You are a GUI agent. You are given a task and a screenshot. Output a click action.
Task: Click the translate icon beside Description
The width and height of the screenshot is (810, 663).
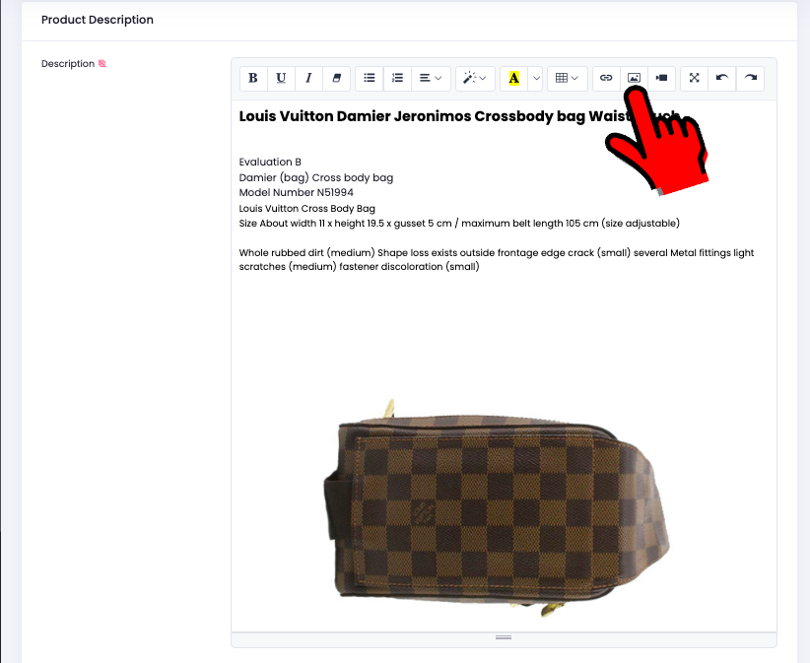(x=102, y=63)
